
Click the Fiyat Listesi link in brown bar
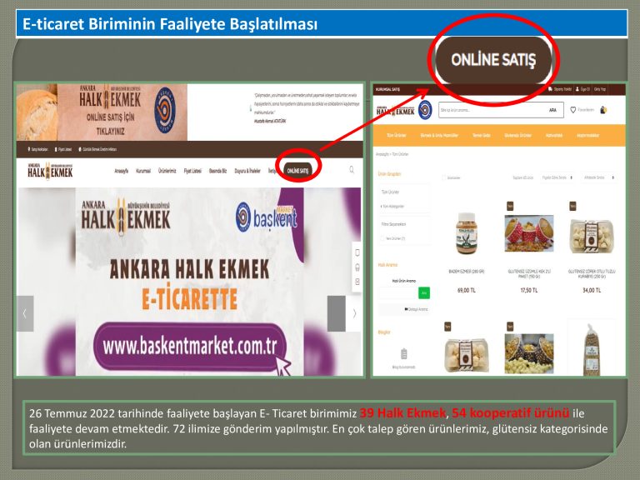pyautogui.click(x=63, y=149)
